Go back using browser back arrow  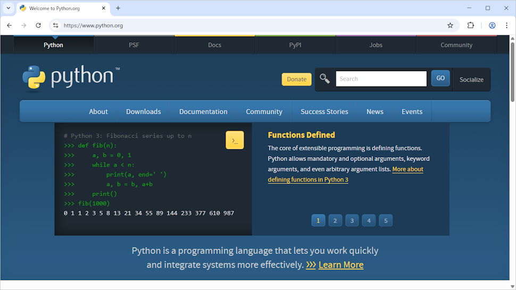(9, 25)
